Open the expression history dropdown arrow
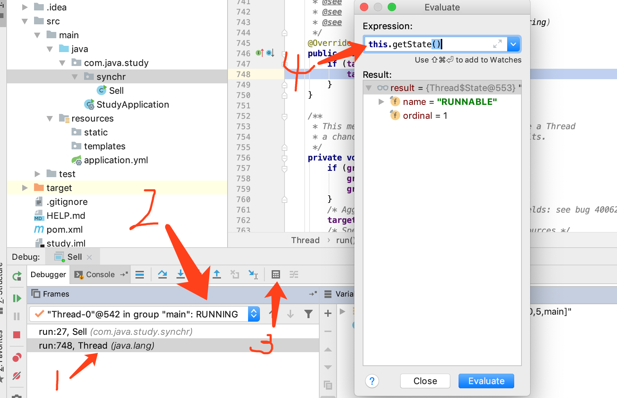 (x=513, y=44)
